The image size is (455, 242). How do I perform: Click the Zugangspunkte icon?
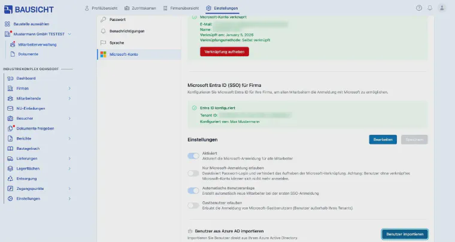pos(10,188)
